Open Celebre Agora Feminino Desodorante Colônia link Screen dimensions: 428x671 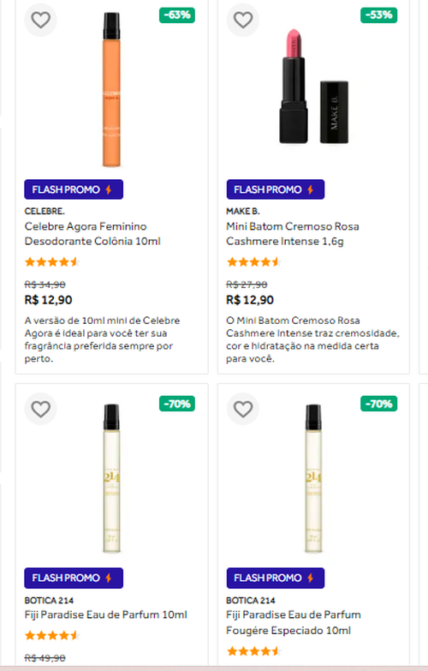click(92, 234)
